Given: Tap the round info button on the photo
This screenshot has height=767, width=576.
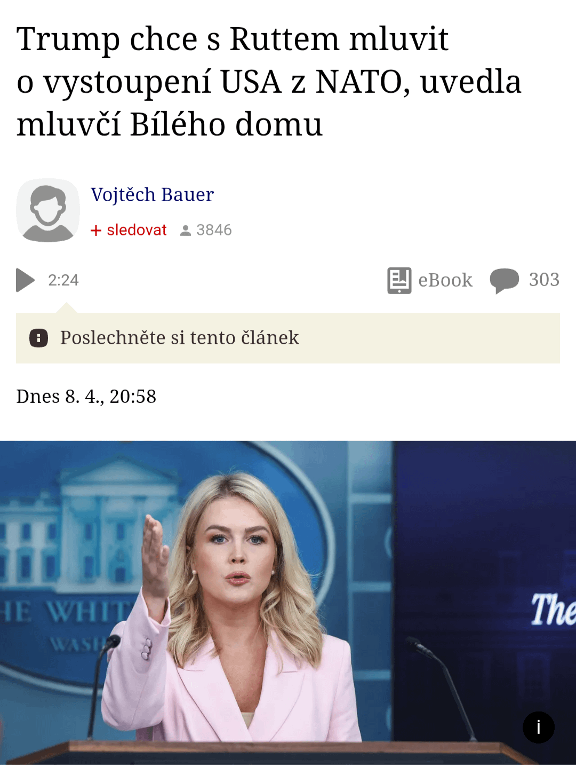Looking at the screenshot, I should (539, 727).
